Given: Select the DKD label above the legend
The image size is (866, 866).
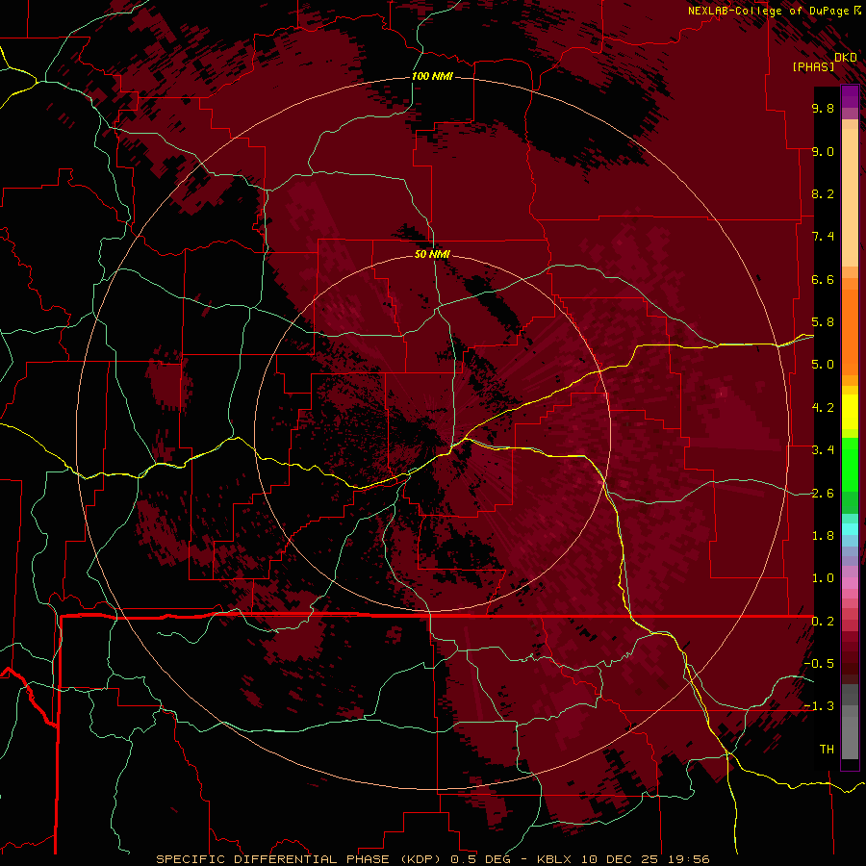Looking at the screenshot, I should [846, 58].
